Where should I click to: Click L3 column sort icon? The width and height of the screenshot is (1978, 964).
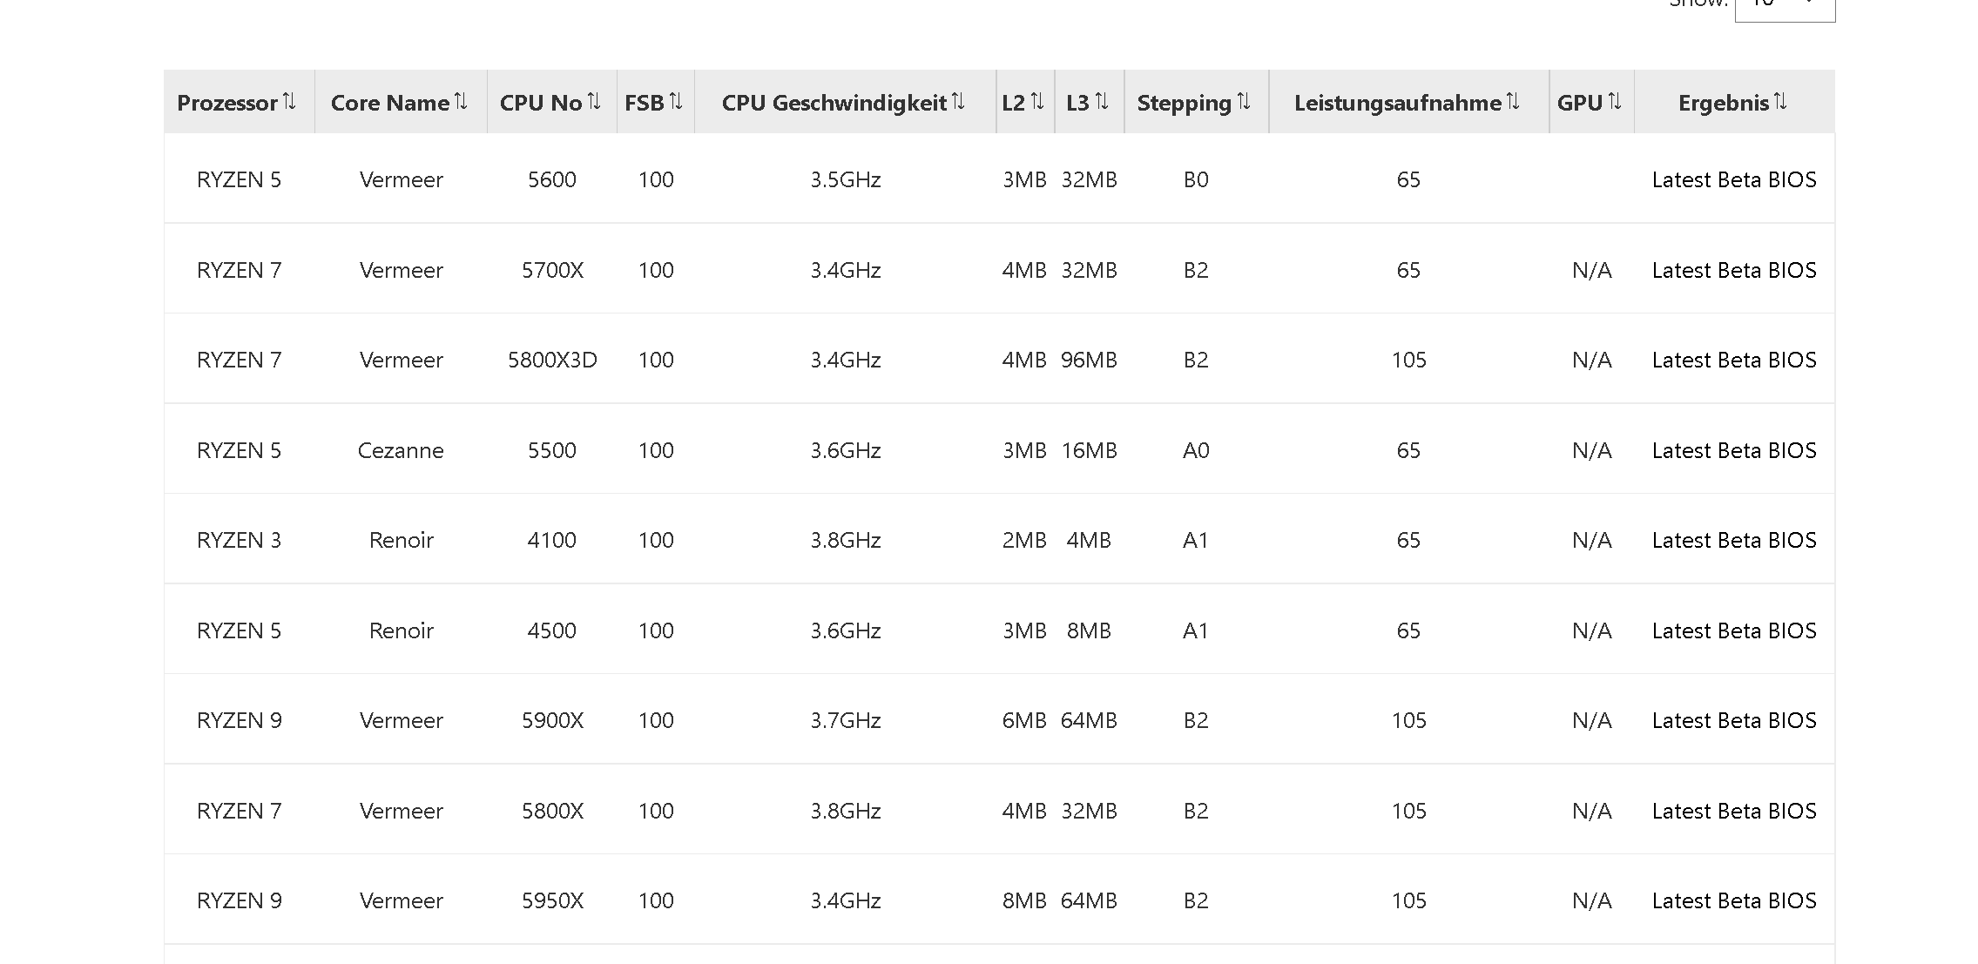point(1102,102)
